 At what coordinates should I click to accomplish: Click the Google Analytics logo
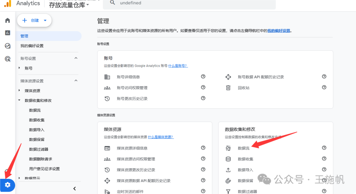8,3
